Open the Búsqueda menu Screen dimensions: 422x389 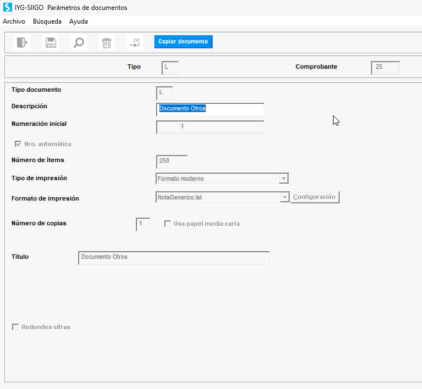[47, 21]
